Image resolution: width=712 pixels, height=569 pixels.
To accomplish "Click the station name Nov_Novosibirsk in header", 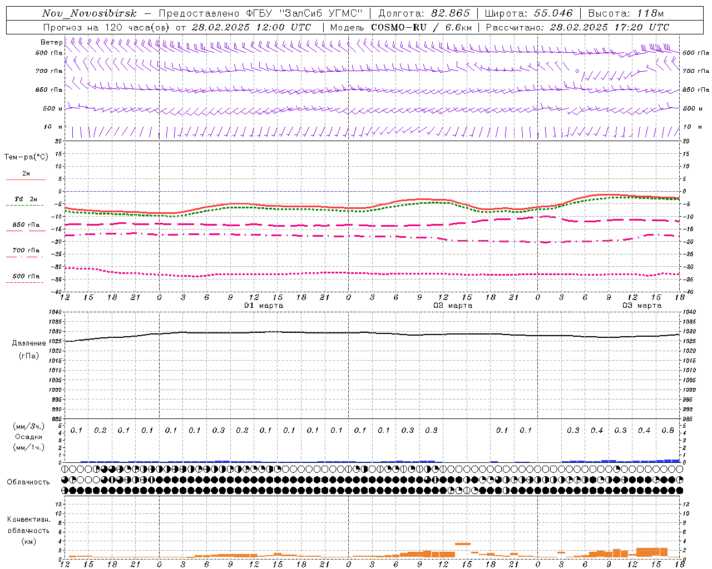I will [x=90, y=14].
